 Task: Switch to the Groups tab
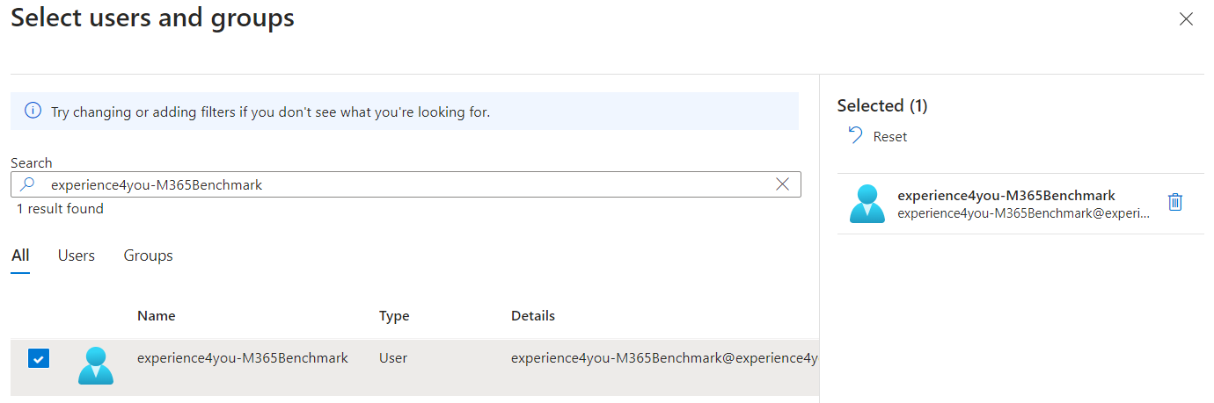click(148, 255)
